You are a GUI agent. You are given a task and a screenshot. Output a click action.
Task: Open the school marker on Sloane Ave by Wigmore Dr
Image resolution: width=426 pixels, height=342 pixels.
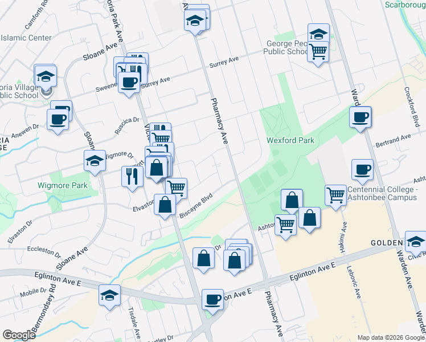(95, 161)
